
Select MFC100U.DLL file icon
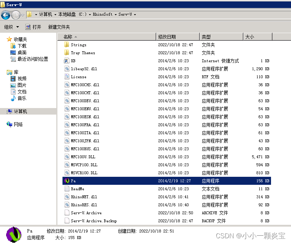point(67,157)
